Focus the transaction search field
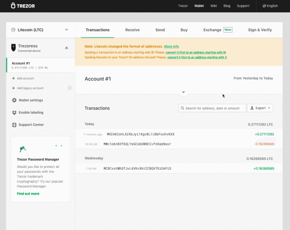This screenshot has height=230, width=290. [212, 108]
